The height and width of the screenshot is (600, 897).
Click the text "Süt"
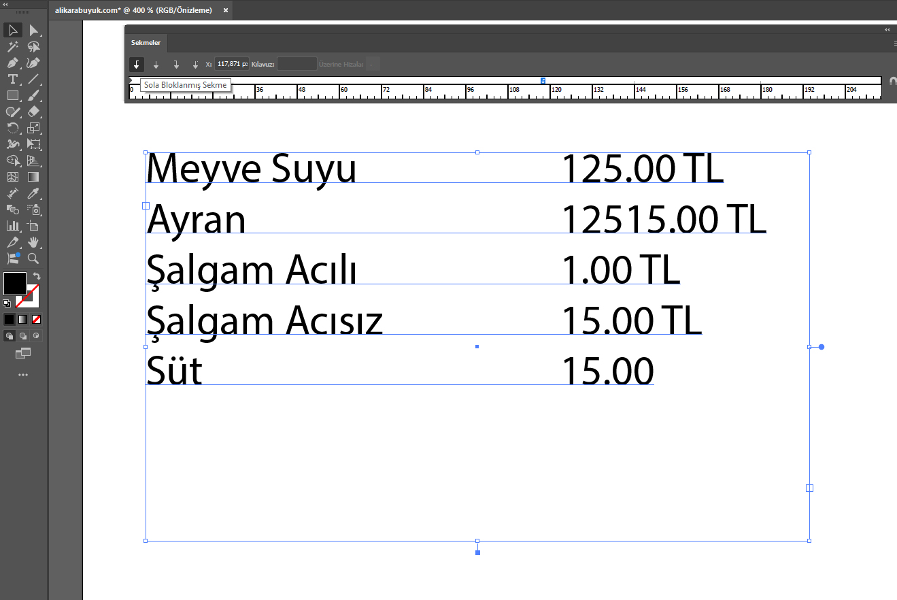tap(174, 371)
